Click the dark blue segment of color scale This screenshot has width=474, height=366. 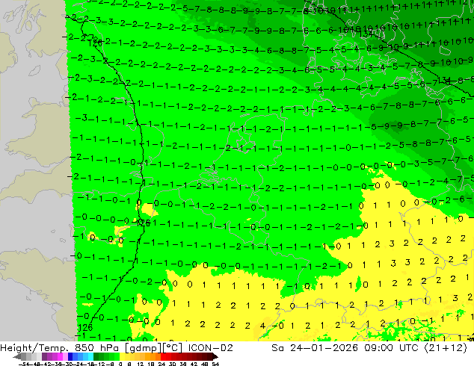70,357
